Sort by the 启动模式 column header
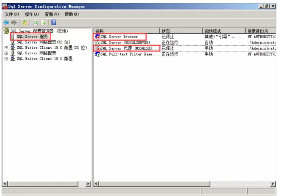Viewport: 281px width, 196px height. tap(224, 31)
